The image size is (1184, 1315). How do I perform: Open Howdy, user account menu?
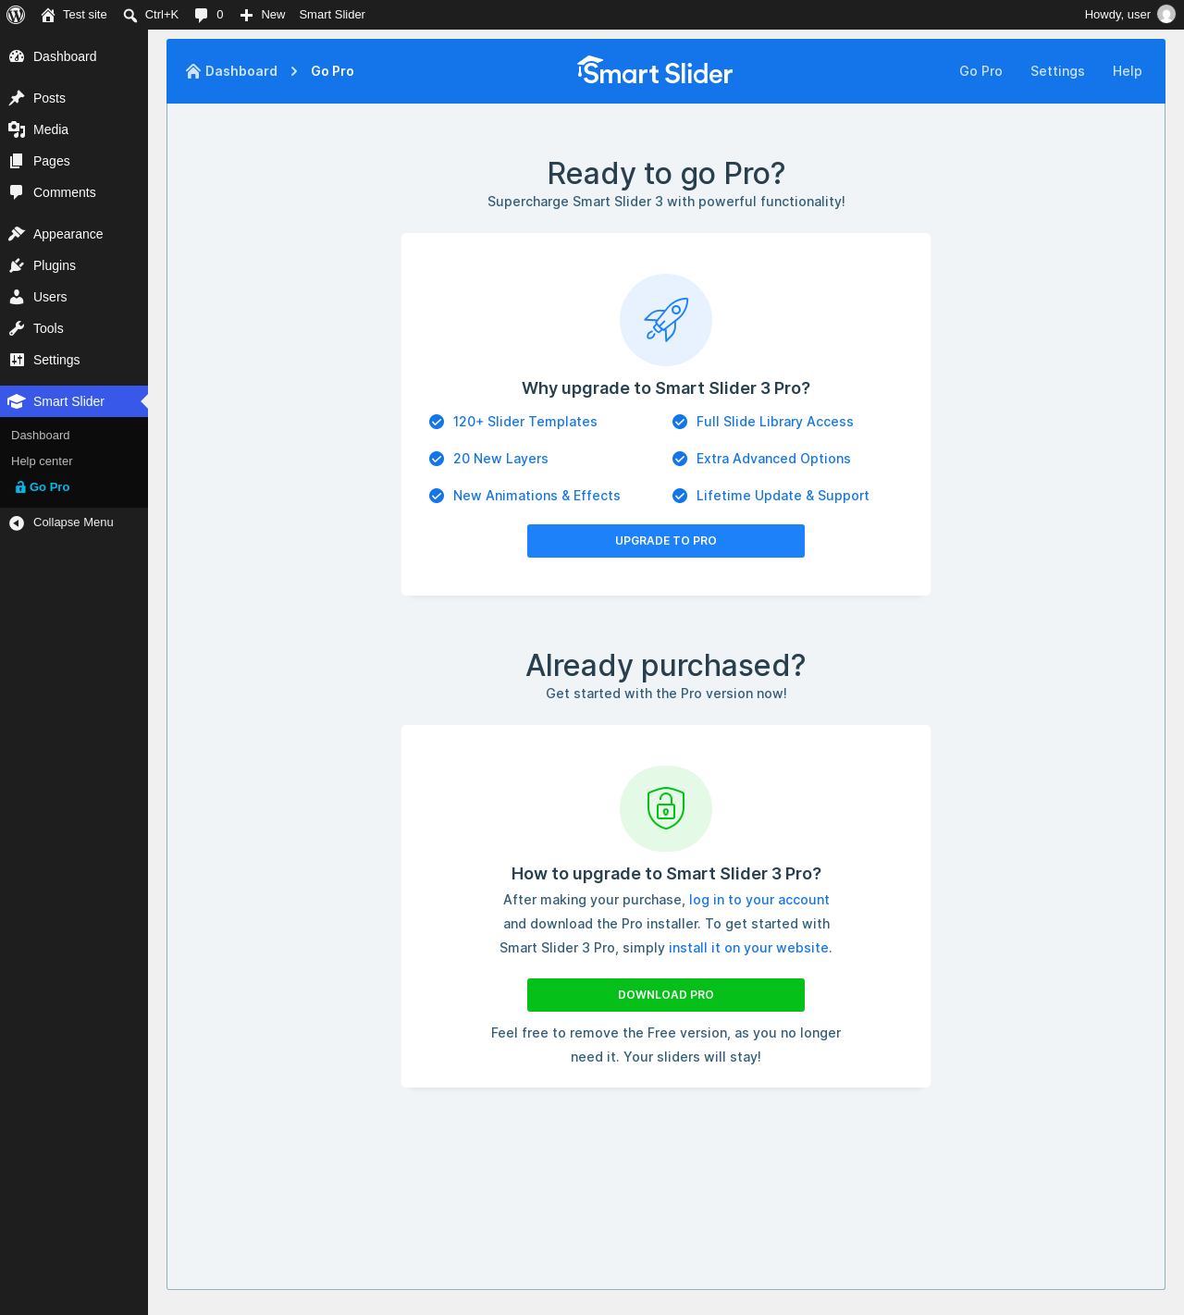click(x=1129, y=15)
